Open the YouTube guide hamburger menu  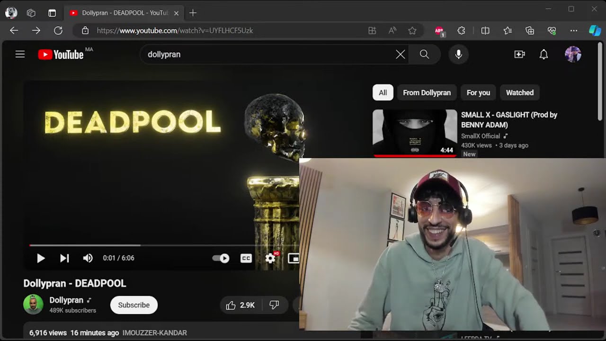tap(20, 54)
